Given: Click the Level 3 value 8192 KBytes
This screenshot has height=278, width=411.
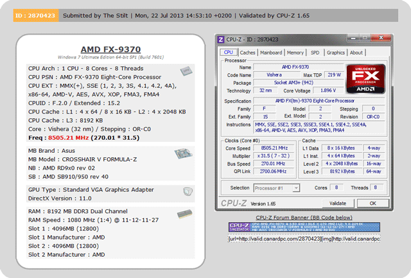Looking at the screenshot, I should tap(341, 171).
